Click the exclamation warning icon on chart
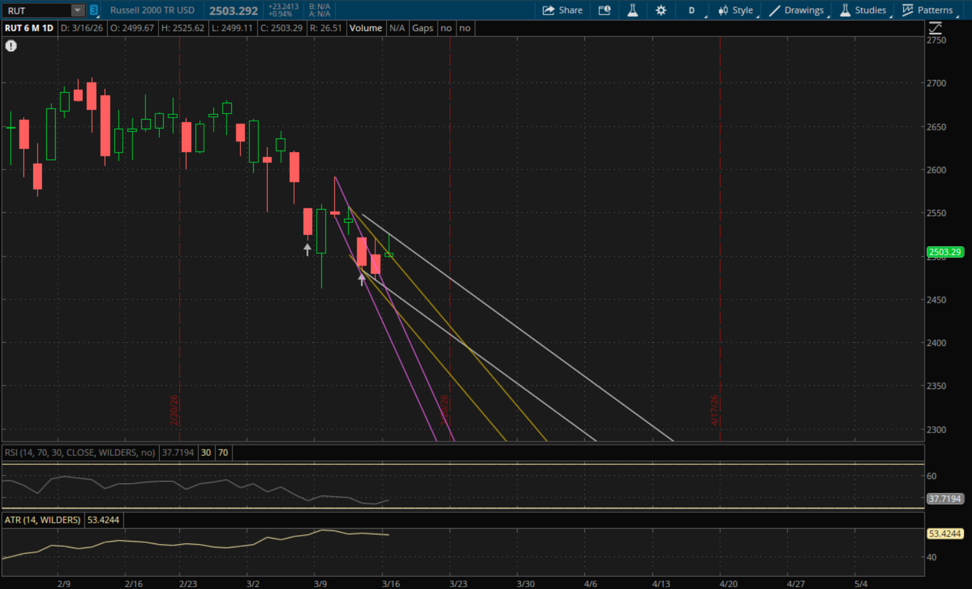 pyautogui.click(x=11, y=46)
